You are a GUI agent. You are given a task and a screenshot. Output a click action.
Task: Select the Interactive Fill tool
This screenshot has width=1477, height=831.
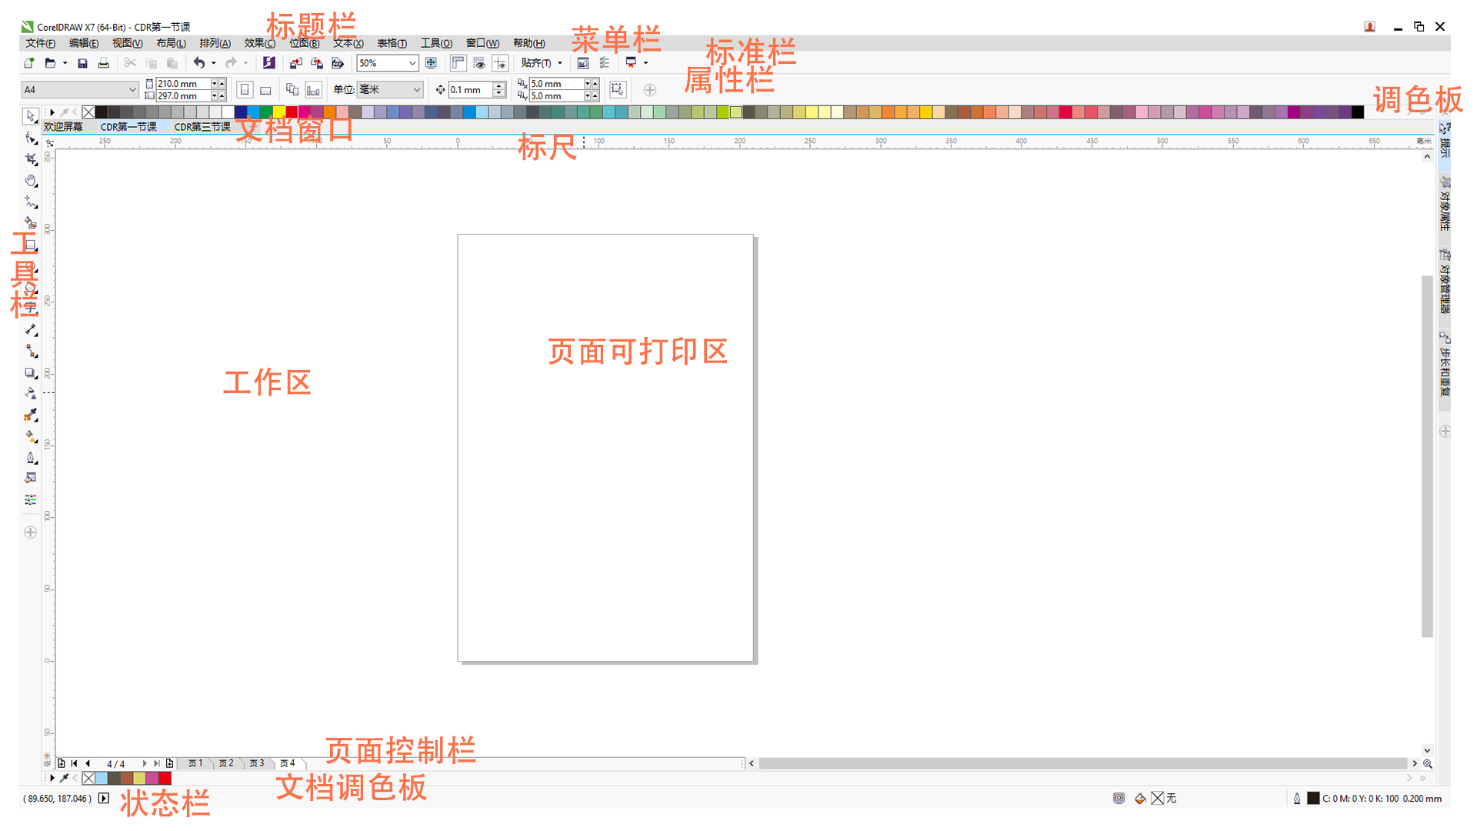tap(31, 436)
